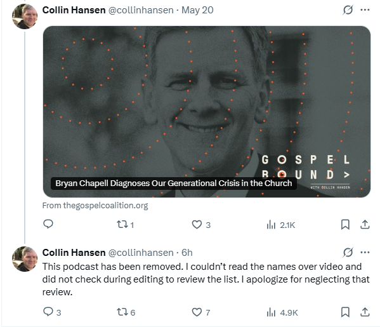This screenshot has width=380, height=327.
Task: Reply to the podcast removed tweet
Action: click(52, 312)
